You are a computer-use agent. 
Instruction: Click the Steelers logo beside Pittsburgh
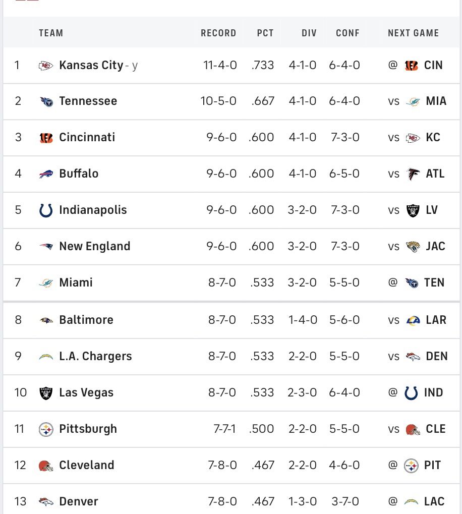point(46,429)
